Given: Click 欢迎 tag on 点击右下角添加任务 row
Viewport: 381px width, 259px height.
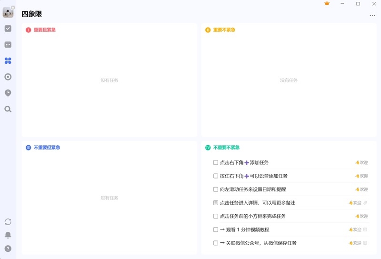Looking at the screenshot, I should tap(361, 162).
